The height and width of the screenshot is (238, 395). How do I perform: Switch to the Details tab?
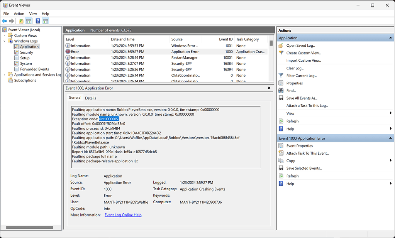pyautogui.click(x=90, y=98)
